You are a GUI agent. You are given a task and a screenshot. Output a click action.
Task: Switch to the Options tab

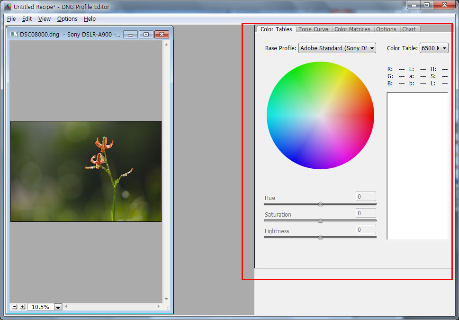coord(386,29)
